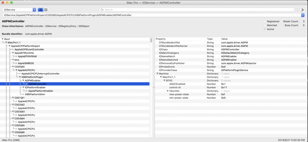Collapse the bios node triangle
The width and height of the screenshot is (308, 142).
pos(13,60)
